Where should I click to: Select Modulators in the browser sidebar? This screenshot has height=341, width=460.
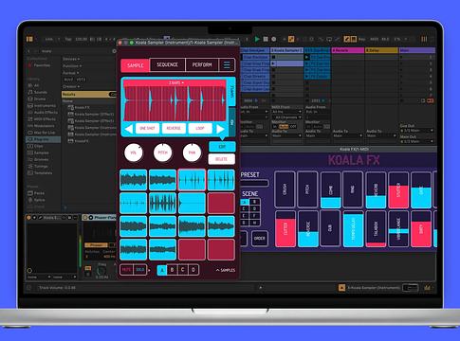pyautogui.click(x=42, y=126)
